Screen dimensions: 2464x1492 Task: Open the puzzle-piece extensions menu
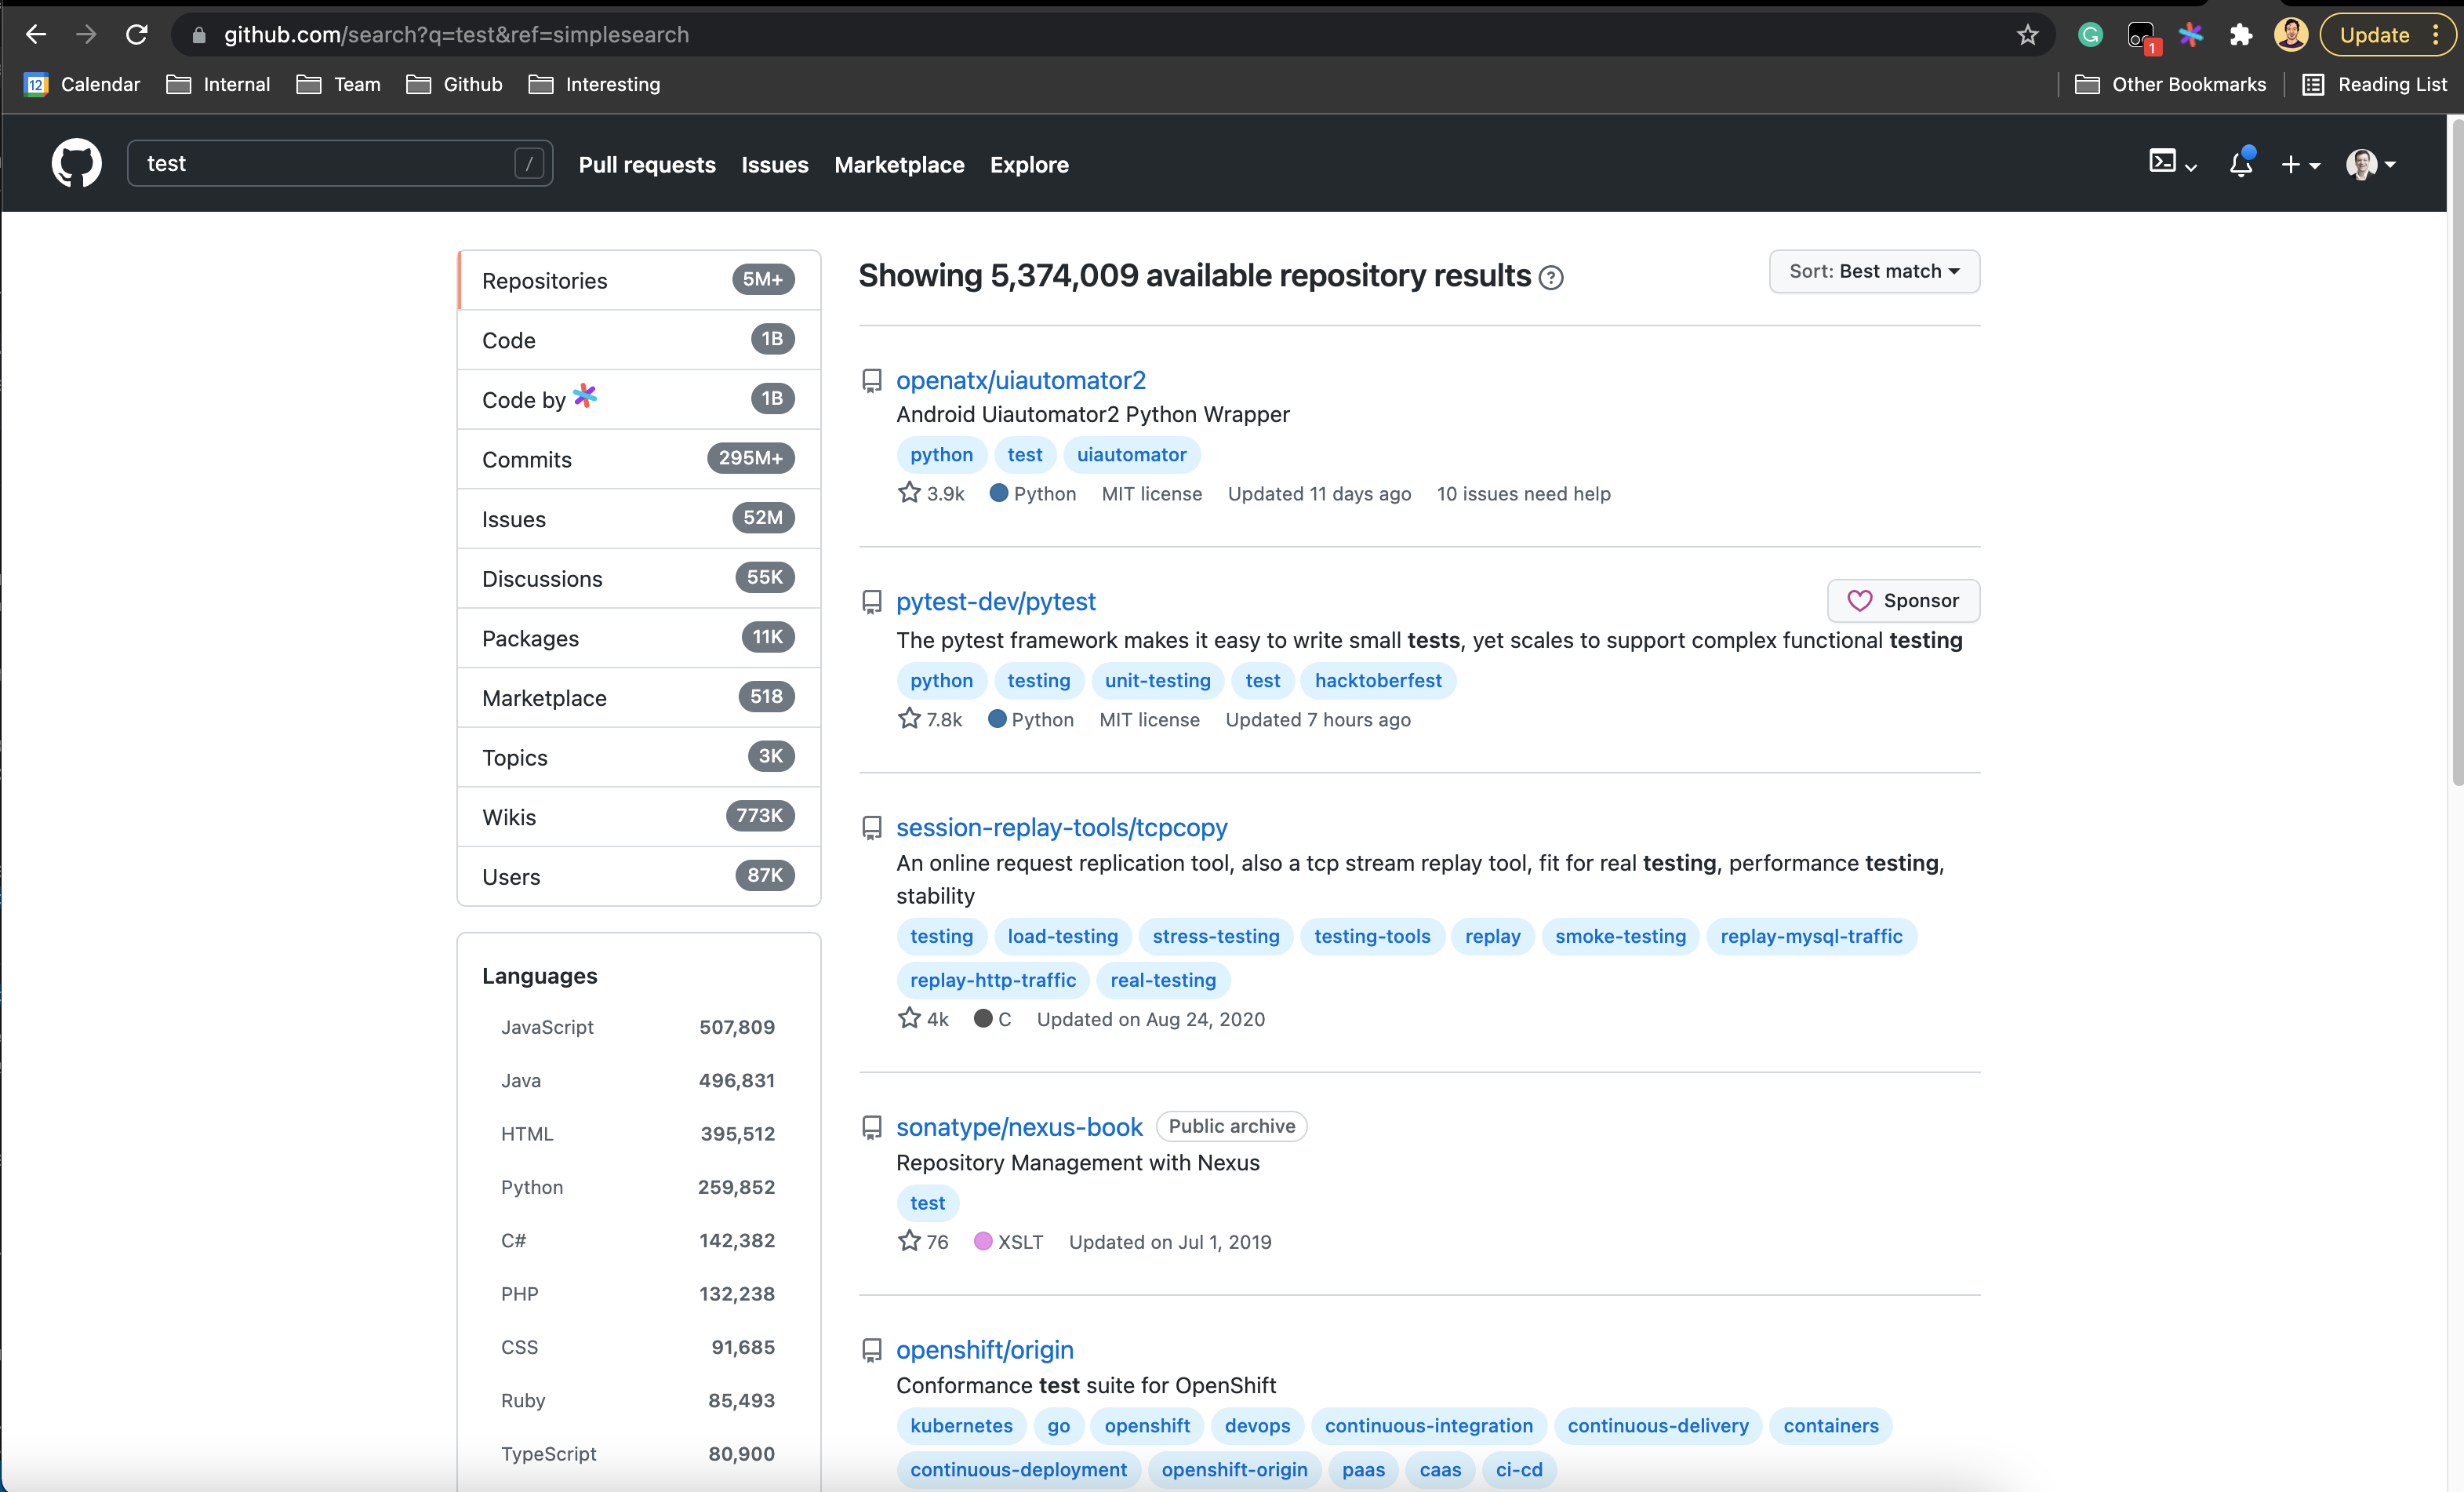[x=2240, y=35]
